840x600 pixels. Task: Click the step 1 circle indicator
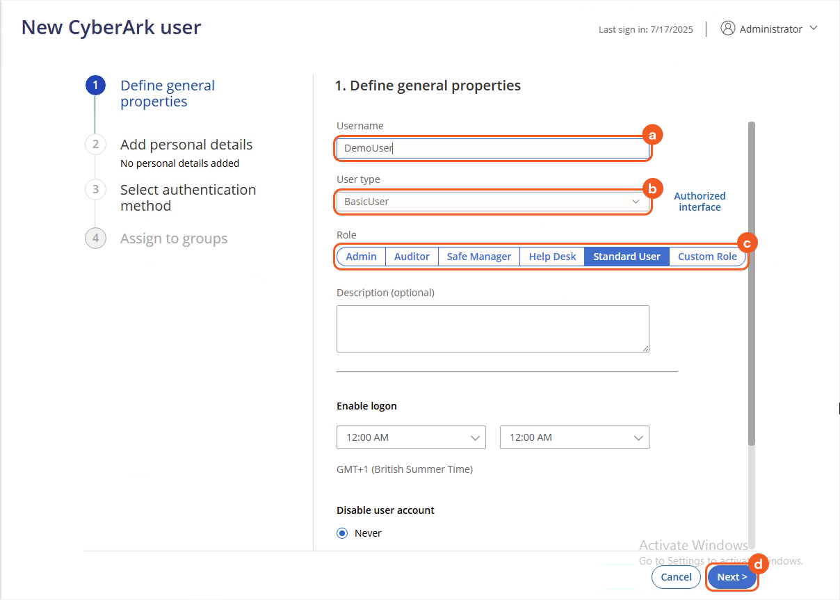95,85
